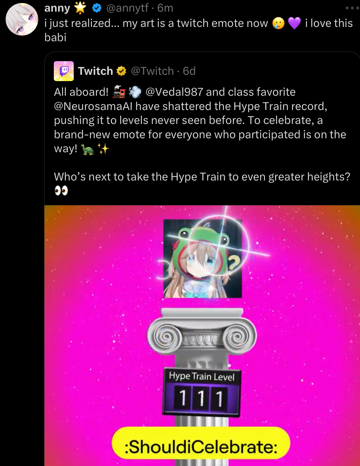
Task: Click the purple heart emoji
Action: 294,23
